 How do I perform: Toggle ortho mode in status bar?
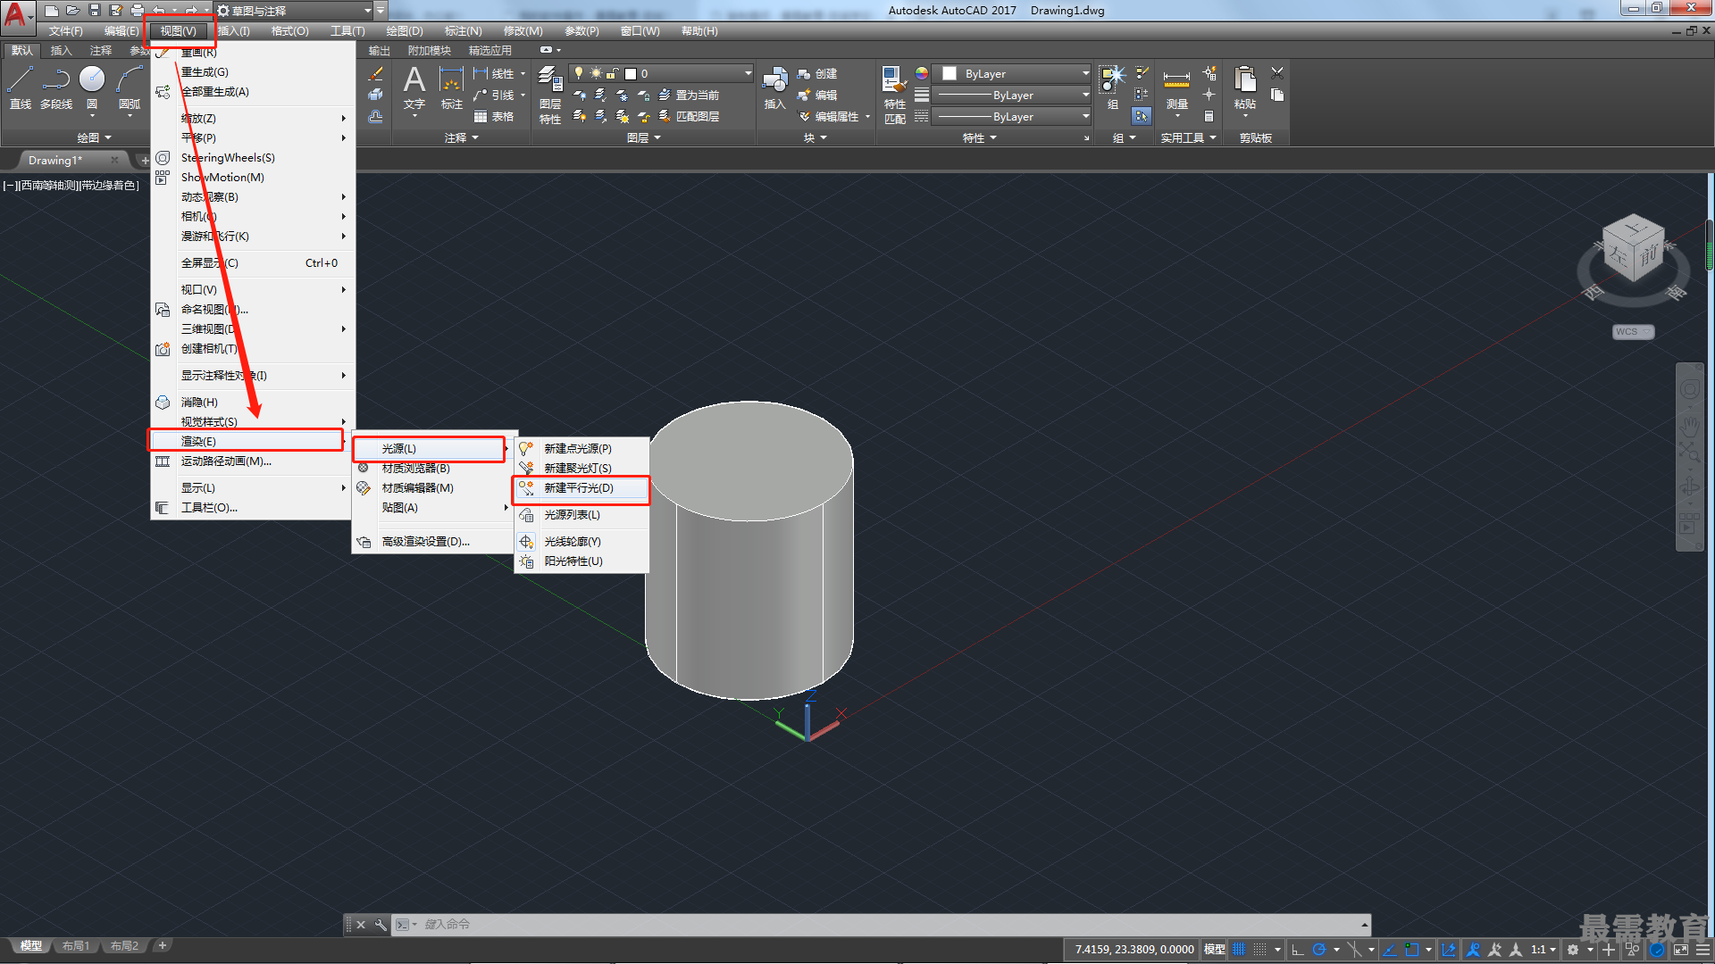pos(1298,950)
